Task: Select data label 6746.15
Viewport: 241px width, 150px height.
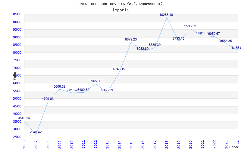Action: [x=119, y=69]
